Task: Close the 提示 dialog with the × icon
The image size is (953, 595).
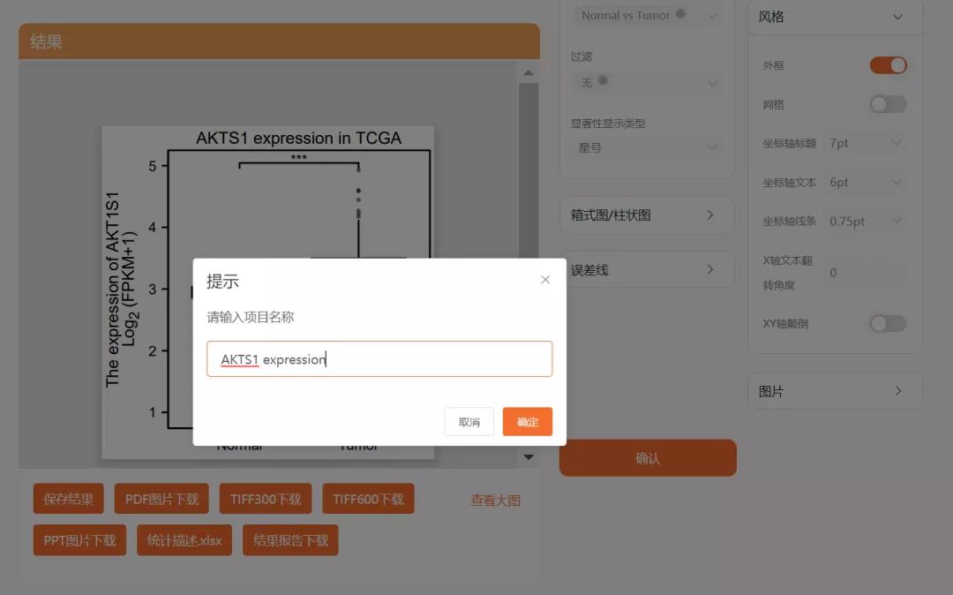Action: click(x=544, y=279)
